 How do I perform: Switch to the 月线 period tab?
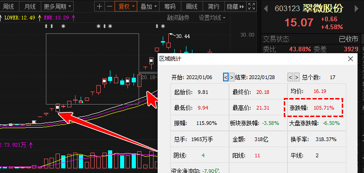point(30,6)
